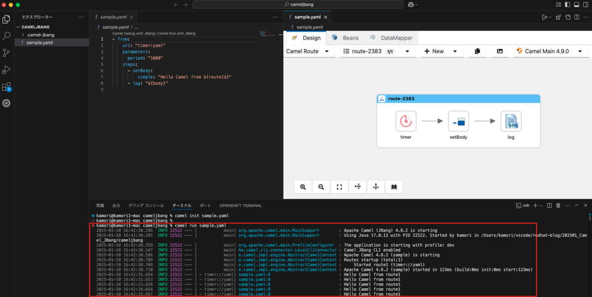Click the run Camel play button
The image size is (592, 297).
pos(544,17)
